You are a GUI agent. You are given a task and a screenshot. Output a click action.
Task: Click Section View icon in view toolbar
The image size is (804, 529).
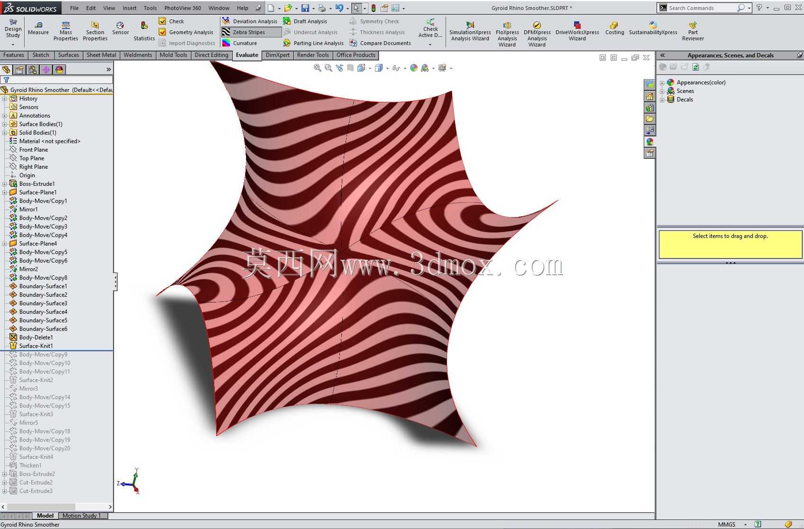tap(350, 68)
